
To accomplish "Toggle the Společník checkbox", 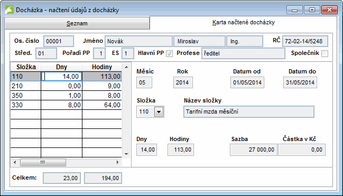I will pyautogui.click(x=325, y=53).
